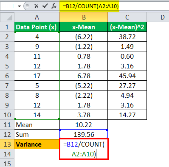Select cell with value 14.27
The height and width of the screenshot is (167, 169).
click(x=127, y=115)
